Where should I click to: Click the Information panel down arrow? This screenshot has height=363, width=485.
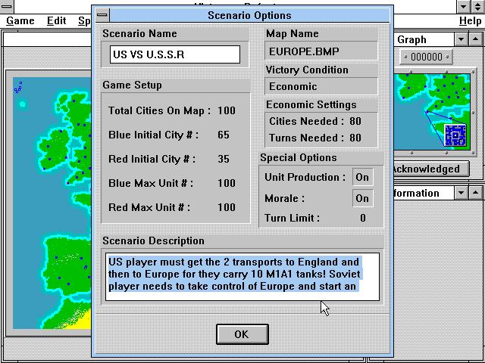tap(462, 193)
